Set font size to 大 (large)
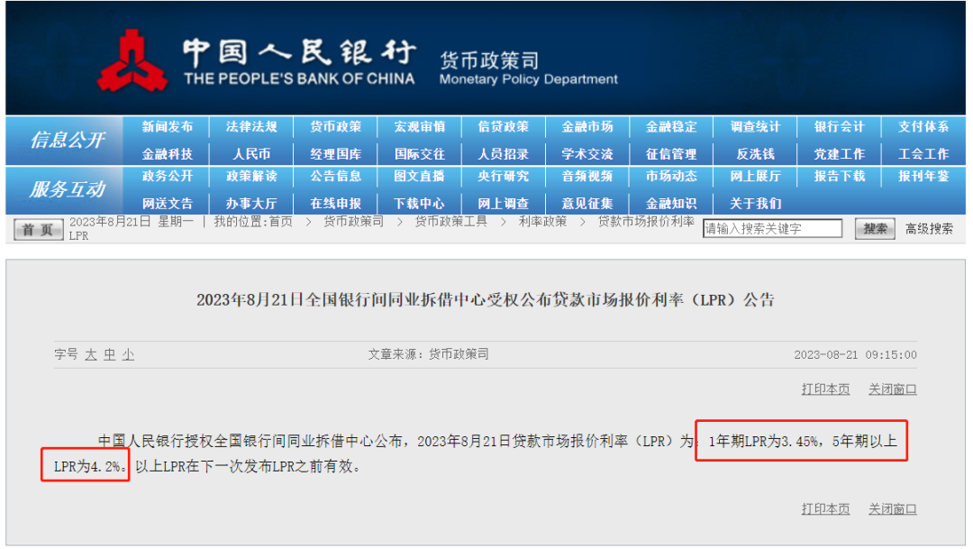The image size is (973, 549). pos(91,354)
